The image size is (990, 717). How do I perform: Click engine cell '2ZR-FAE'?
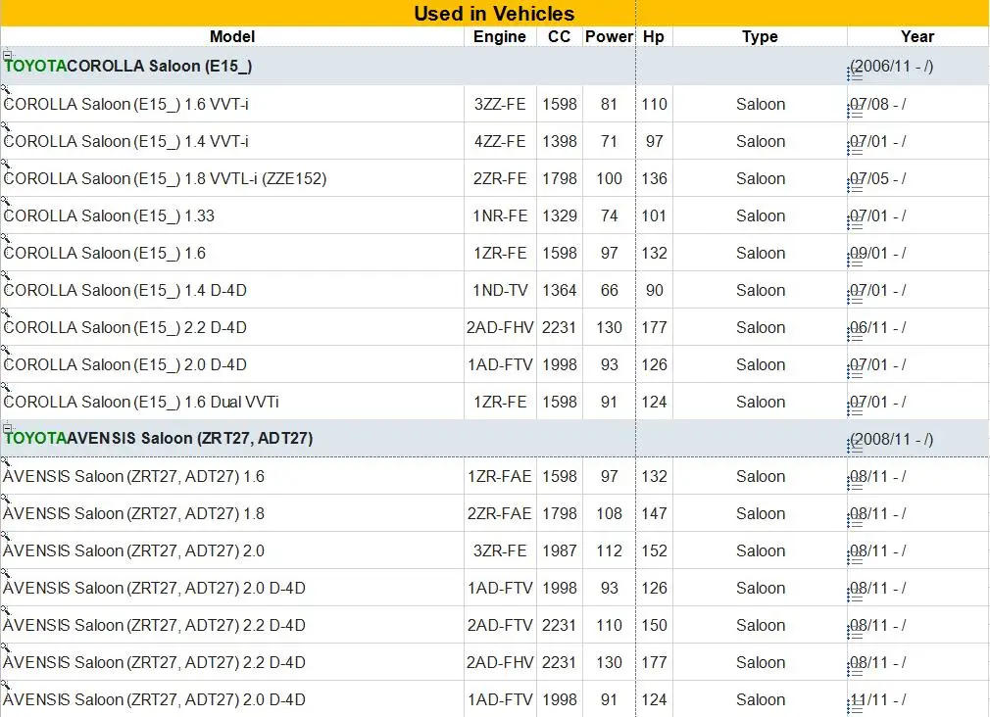pos(500,514)
